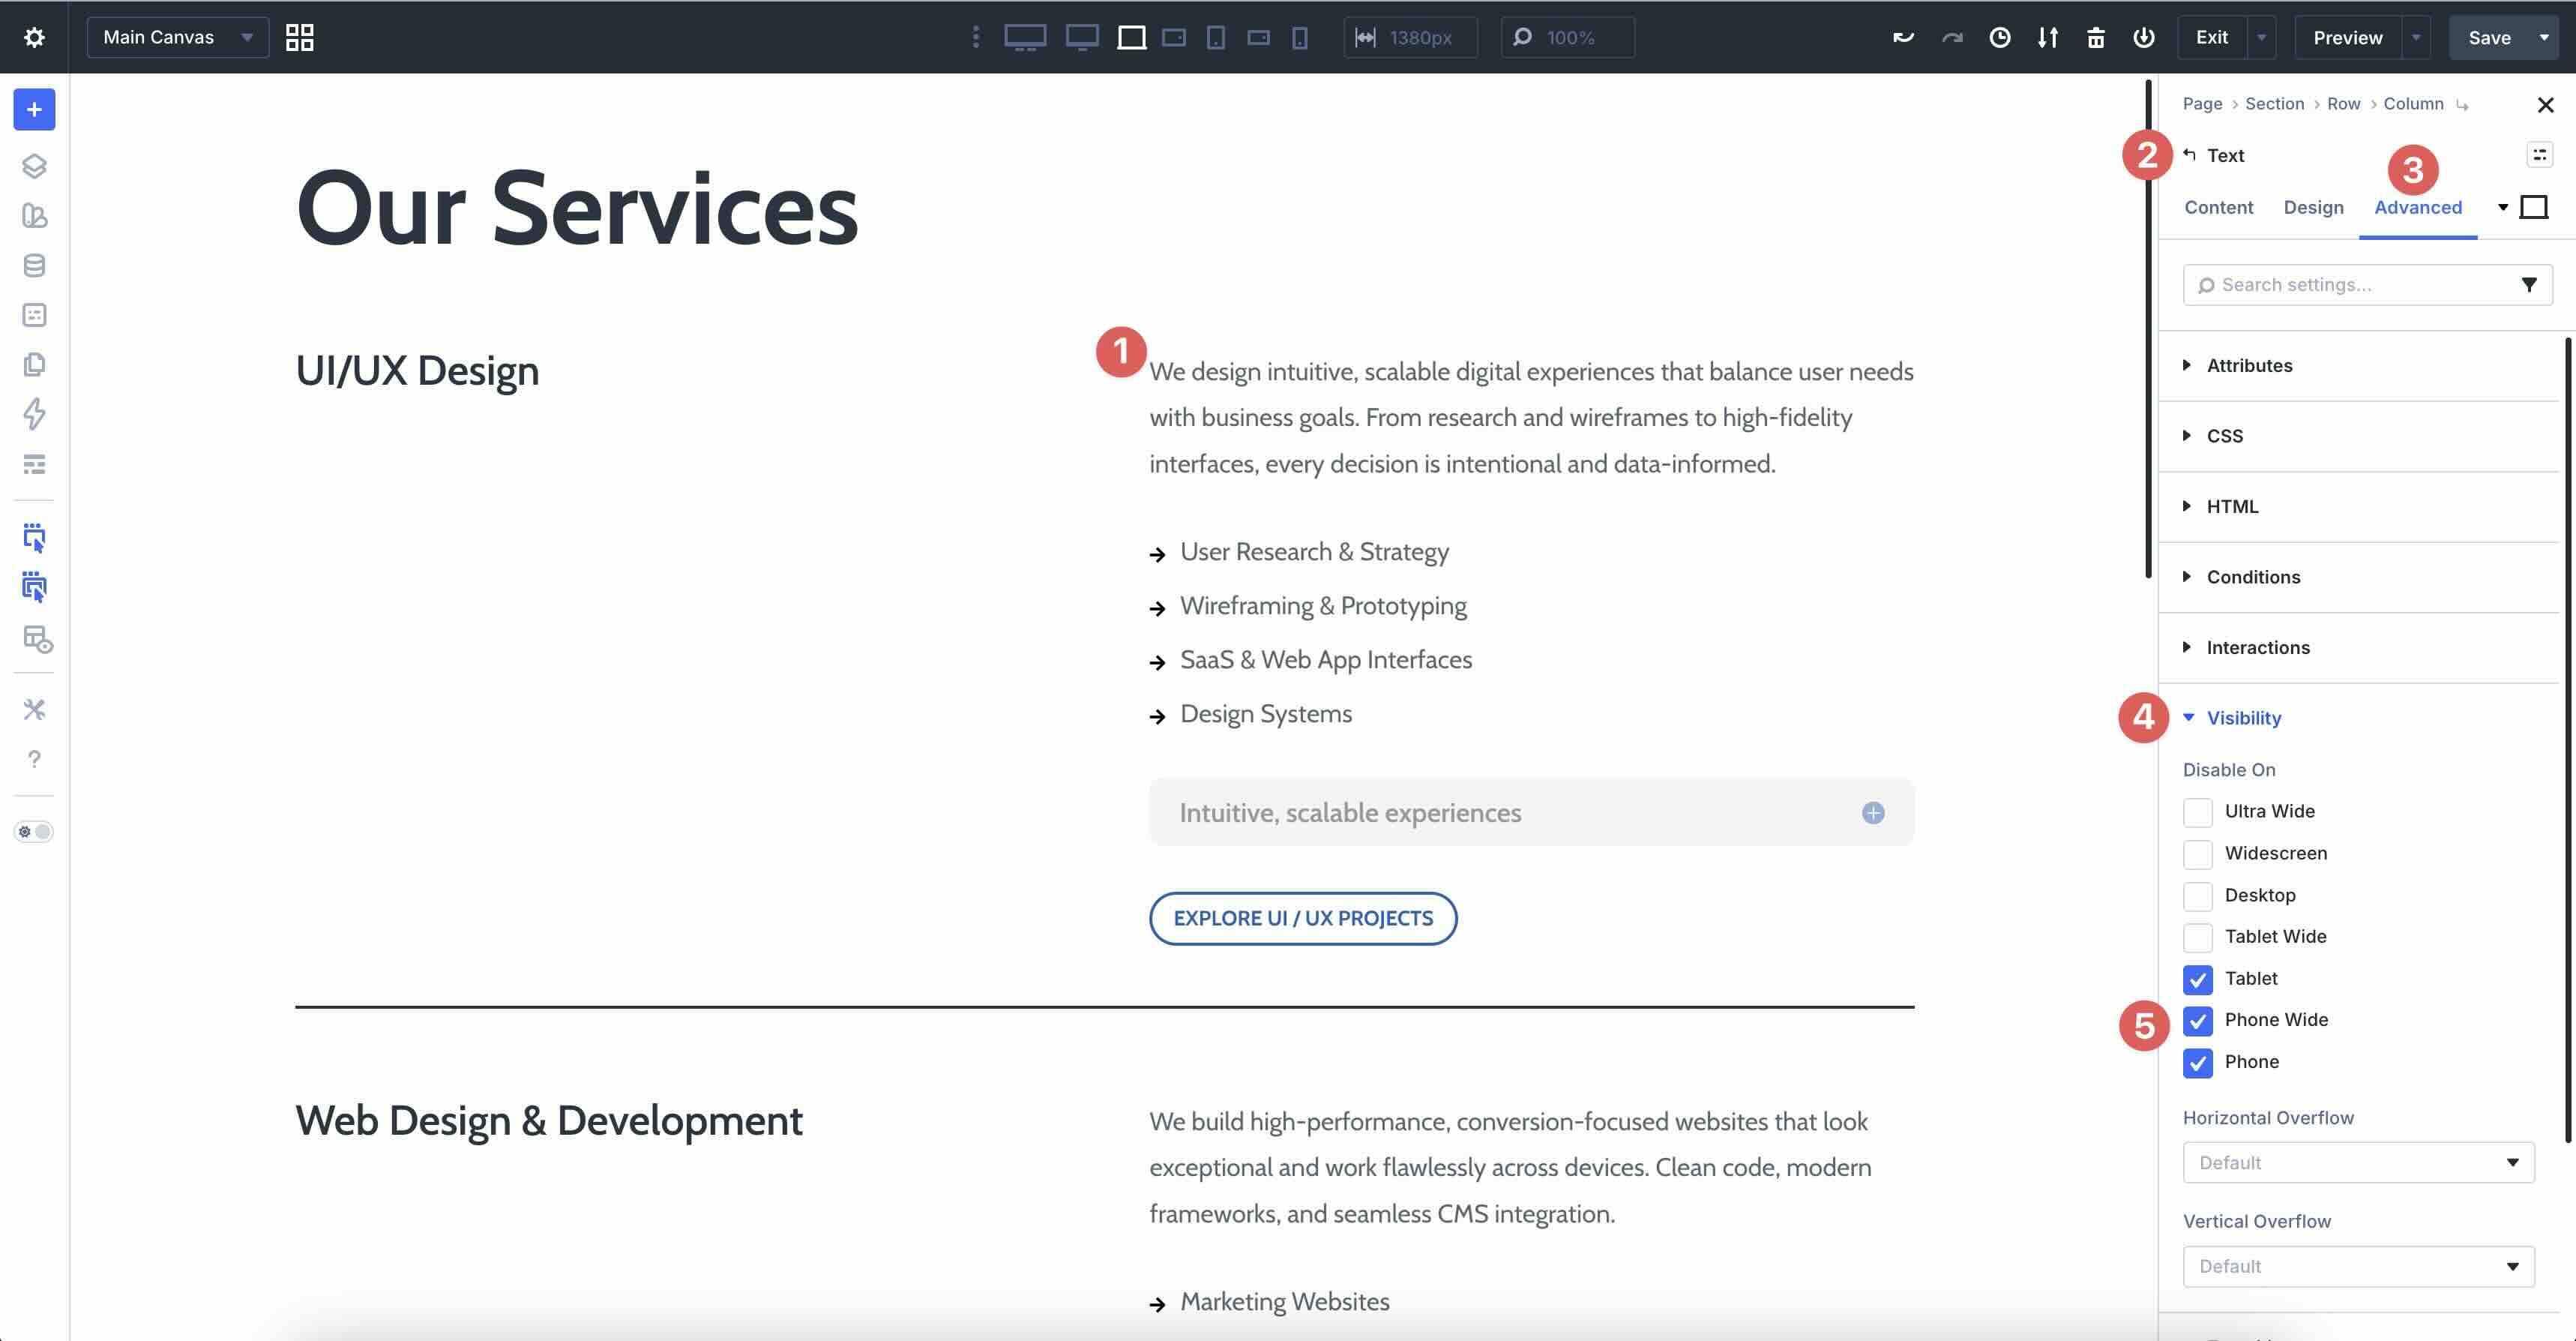2576x1341 pixels.
Task: Open the revision history clock icon
Action: (x=2000, y=37)
